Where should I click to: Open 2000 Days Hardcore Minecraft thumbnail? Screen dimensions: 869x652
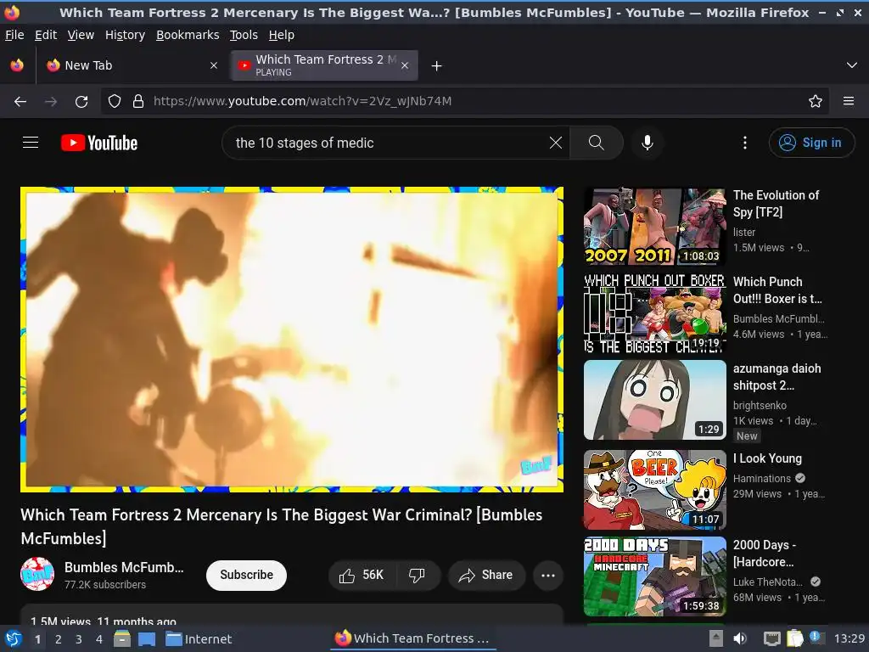654,576
